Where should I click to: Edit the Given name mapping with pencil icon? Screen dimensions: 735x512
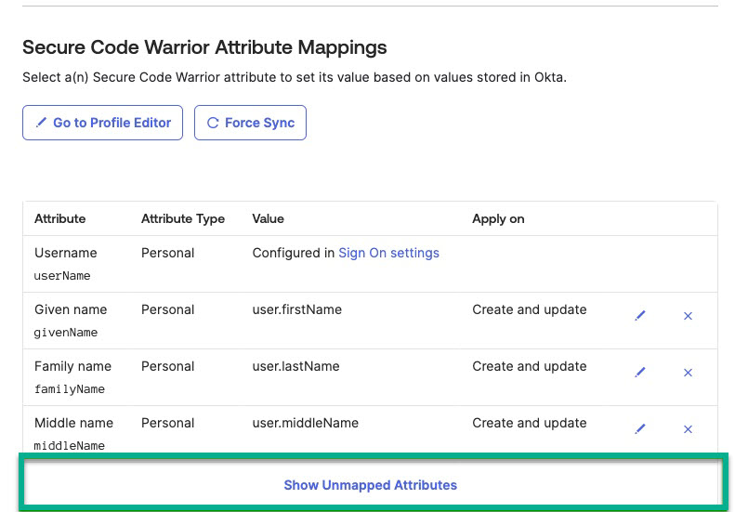[x=640, y=316]
